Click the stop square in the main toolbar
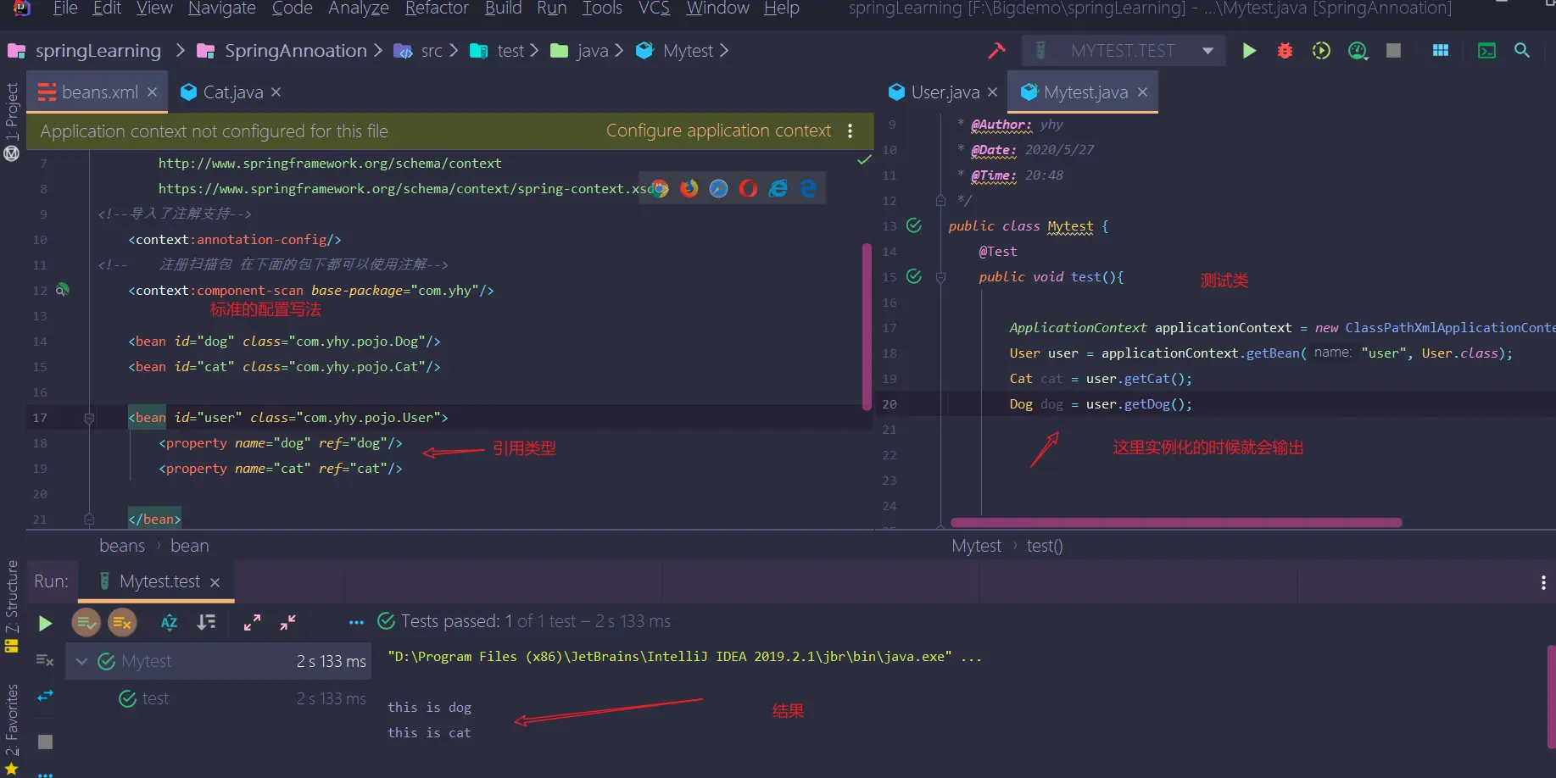1556x778 pixels. 1393,51
